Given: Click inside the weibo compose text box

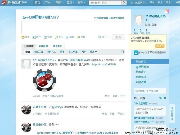Looking at the screenshot, I should click(73, 28).
